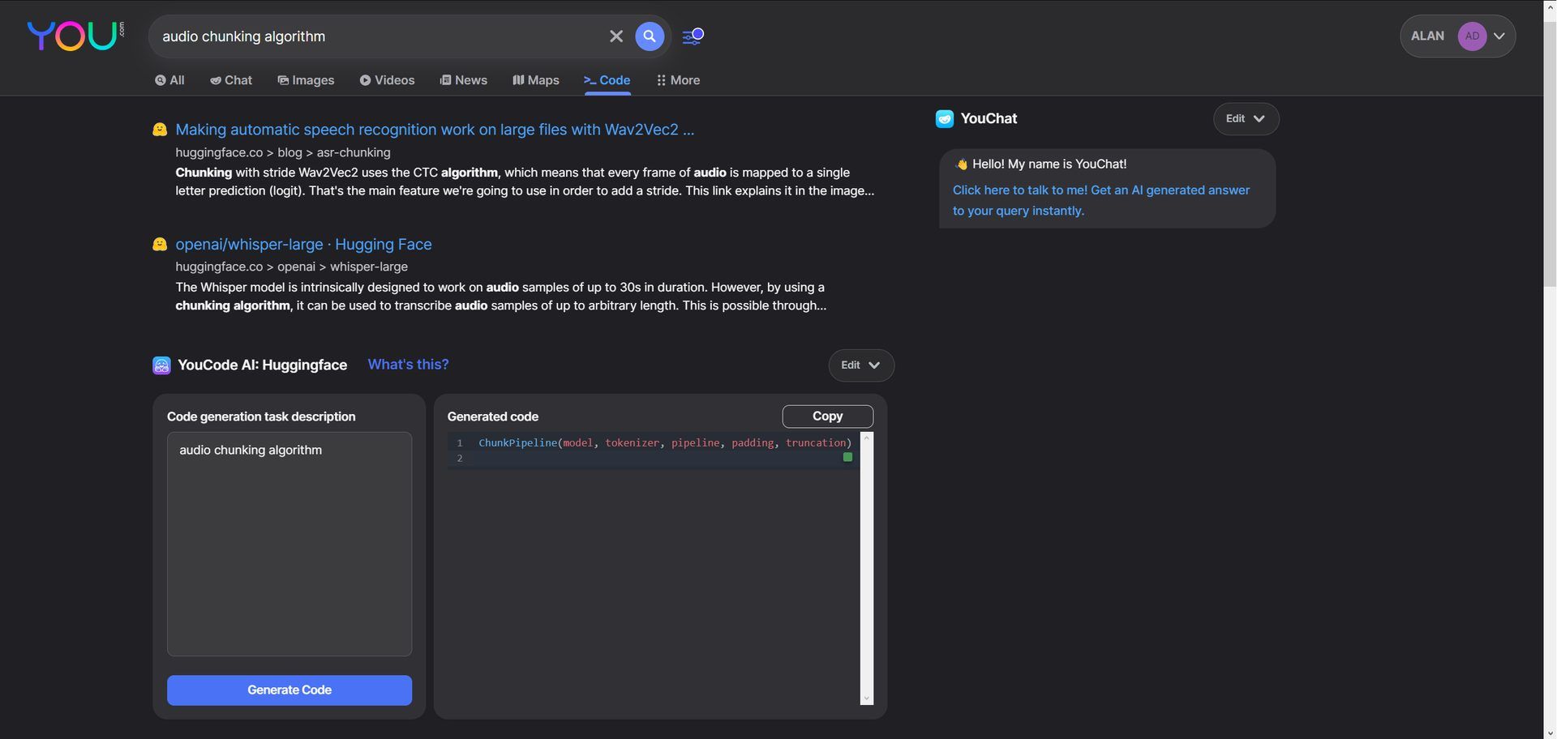Click the search query input field
Image resolution: width=1557 pixels, height=739 pixels.
[381, 36]
